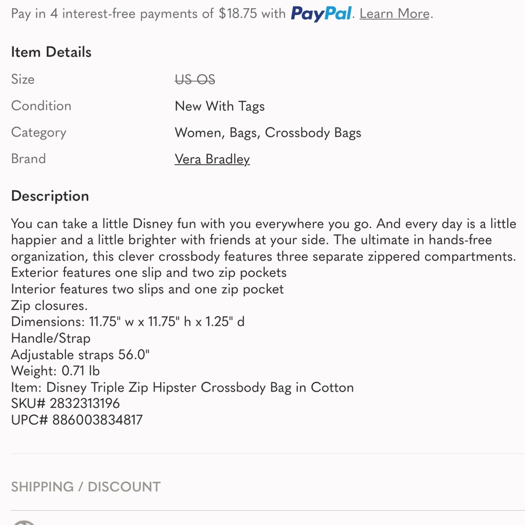Click the Women, Bags, Crossbody Bags category text
525x525 pixels.
click(268, 132)
